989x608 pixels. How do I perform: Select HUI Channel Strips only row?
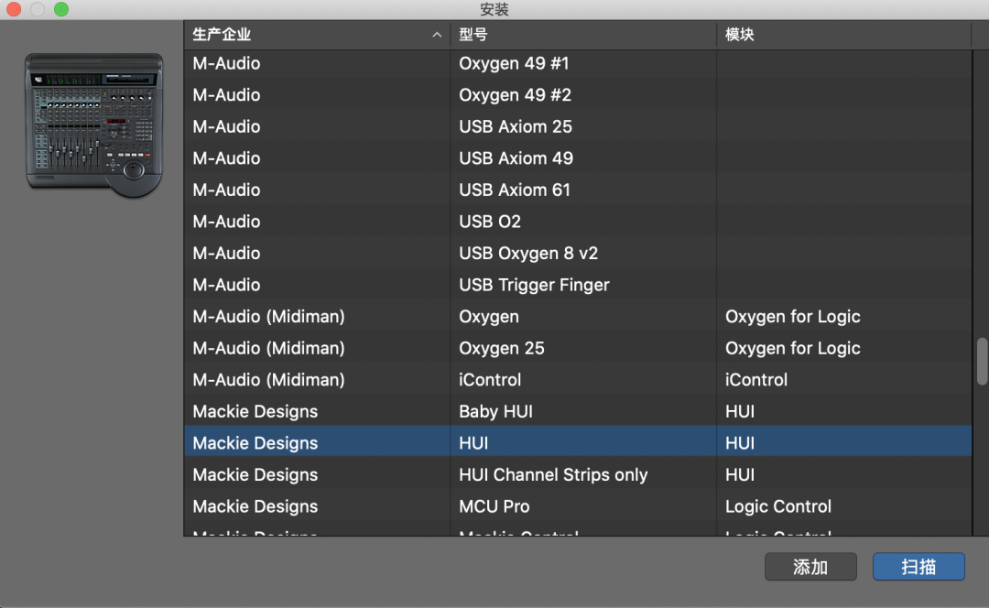pos(578,474)
